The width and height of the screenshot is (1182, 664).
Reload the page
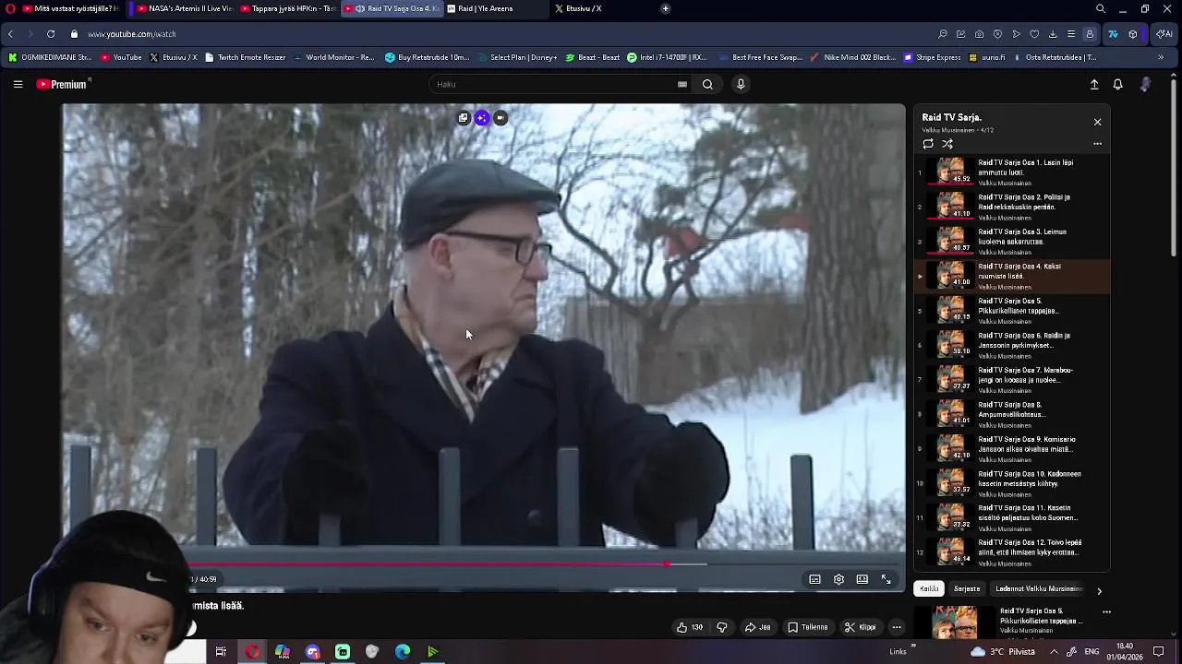[51, 34]
